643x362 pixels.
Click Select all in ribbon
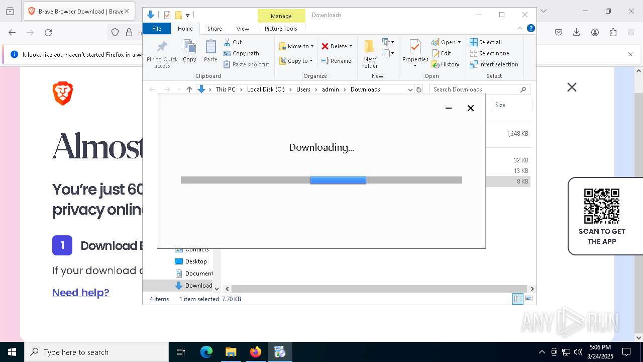tap(486, 42)
